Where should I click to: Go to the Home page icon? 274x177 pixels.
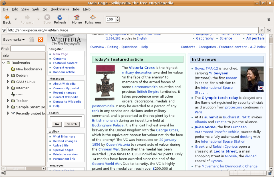(77, 17)
